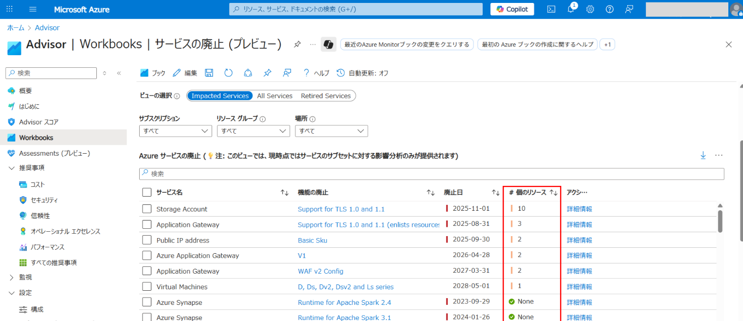Open the table ellipsis options menu
Image resolution: width=743 pixels, height=321 pixels.
click(719, 155)
